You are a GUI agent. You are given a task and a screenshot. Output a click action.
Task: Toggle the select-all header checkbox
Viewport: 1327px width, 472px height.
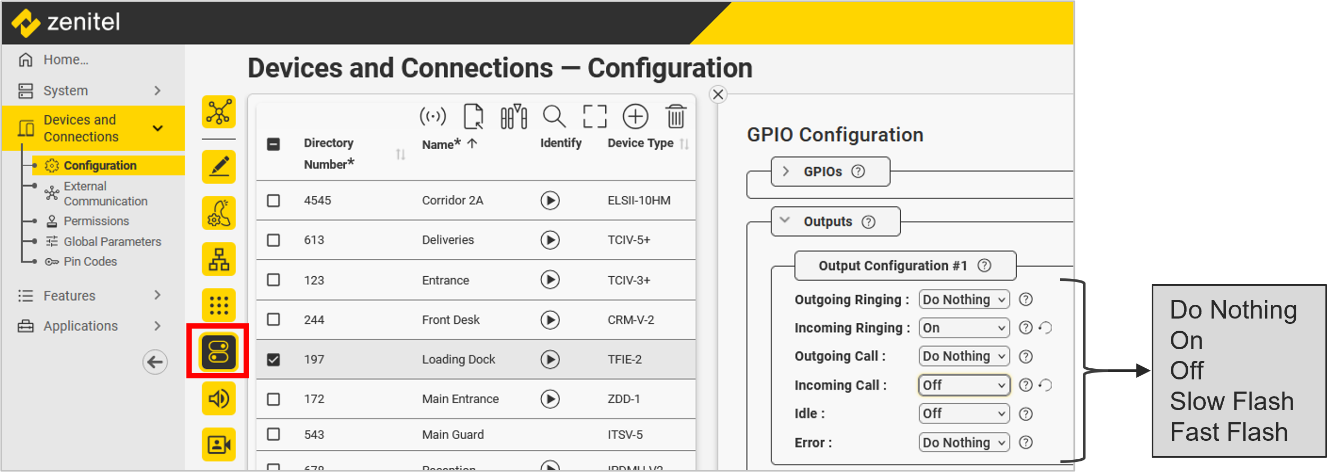tap(273, 144)
